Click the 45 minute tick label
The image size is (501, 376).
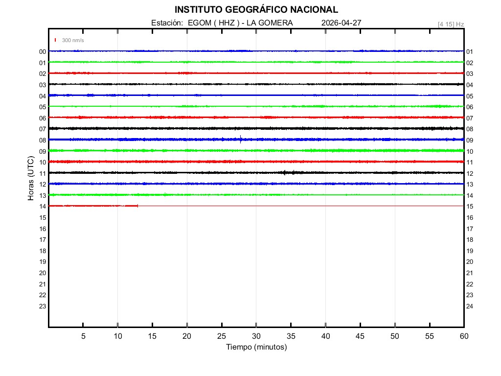tap(360, 336)
